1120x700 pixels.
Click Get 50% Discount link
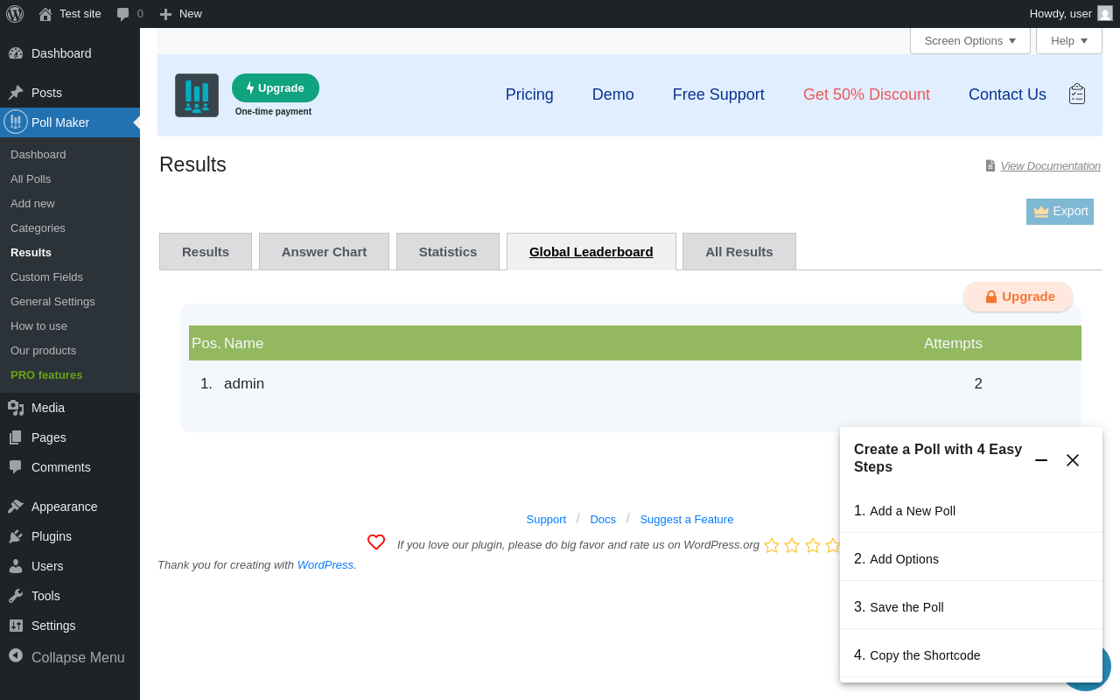866,94
